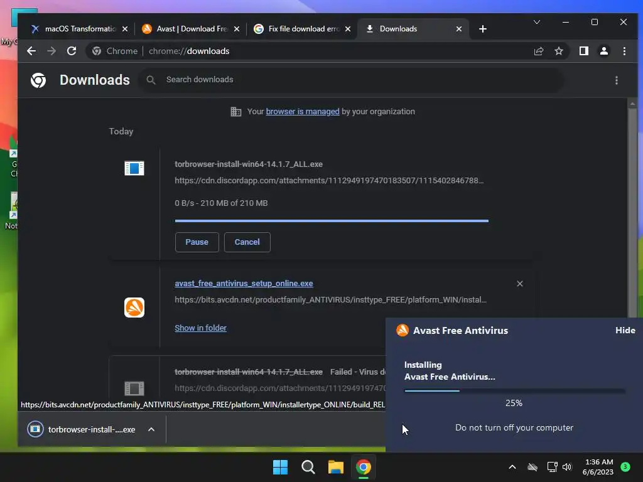643x482 pixels.
Task: Click the bits.avcdn.net download URL text
Action: pos(330,300)
